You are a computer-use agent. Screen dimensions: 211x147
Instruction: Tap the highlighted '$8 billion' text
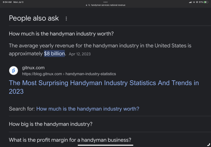(54, 54)
